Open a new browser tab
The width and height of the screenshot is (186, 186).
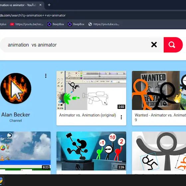pyautogui.click(x=49, y=5)
